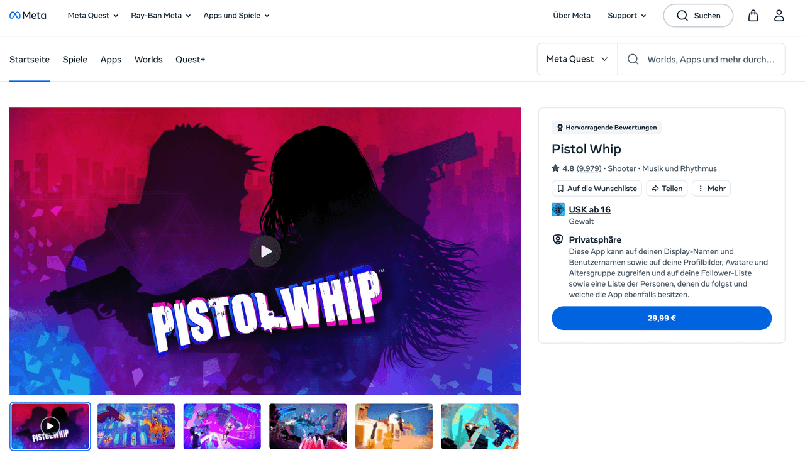Open the Mehr options menu
The width and height of the screenshot is (805, 465).
tap(711, 189)
